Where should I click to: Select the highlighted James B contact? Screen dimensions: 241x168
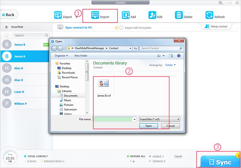[x=25, y=56]
